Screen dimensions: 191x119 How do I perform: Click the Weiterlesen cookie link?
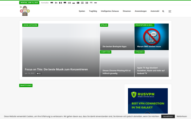[x=182, y=116]
